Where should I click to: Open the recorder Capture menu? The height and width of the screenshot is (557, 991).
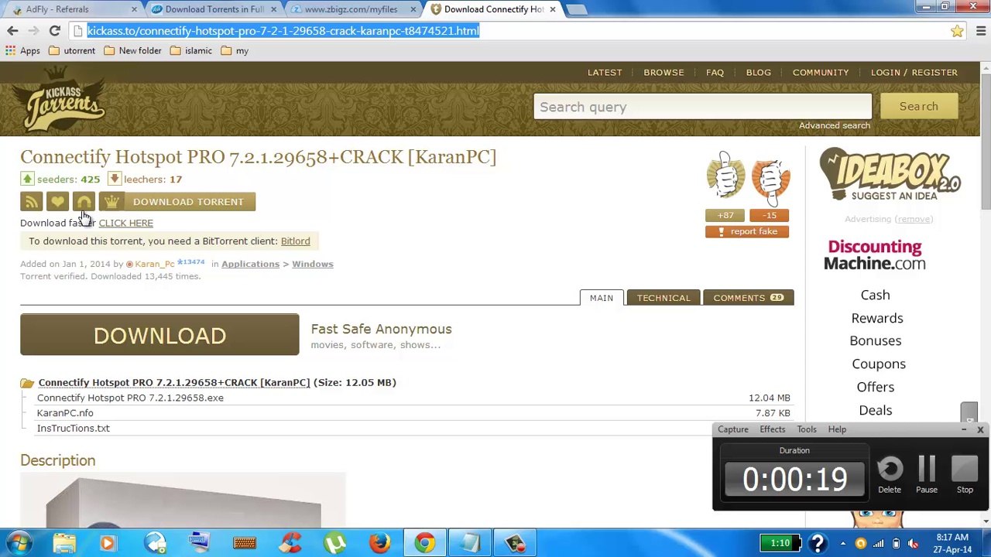733,429
